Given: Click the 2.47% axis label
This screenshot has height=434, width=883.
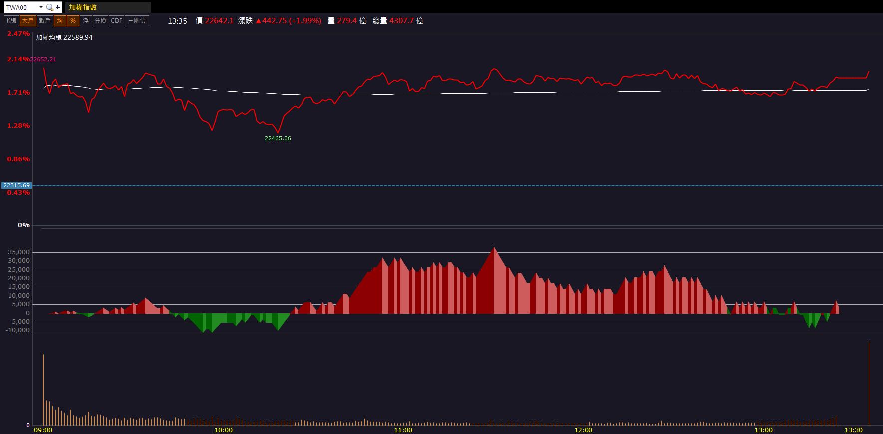Looking at the screenshot, I should [x=18, y=33].
